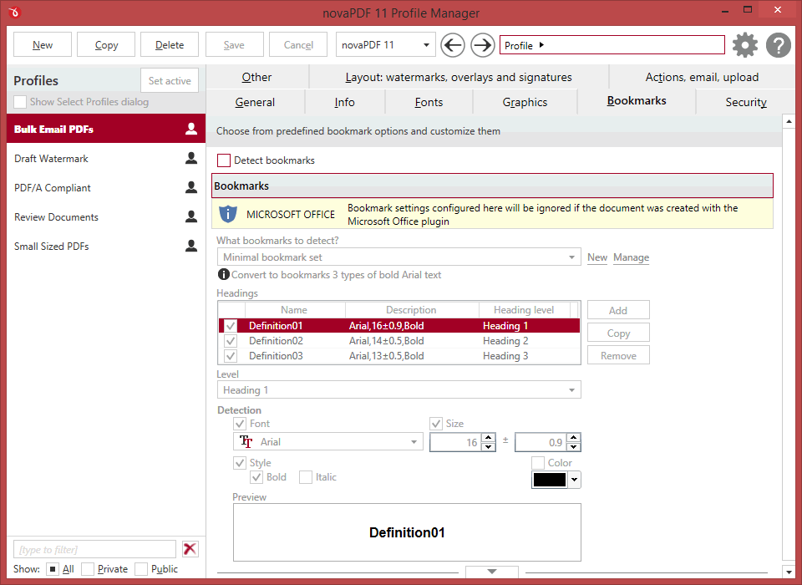Enable the Italic style checkbox

(x=306, y=477)
